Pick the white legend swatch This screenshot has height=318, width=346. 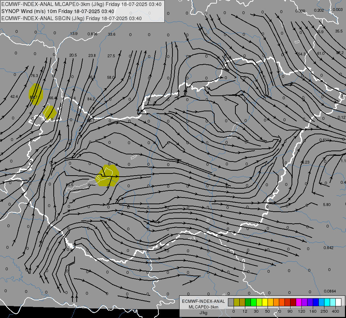[x=339, y=302]
